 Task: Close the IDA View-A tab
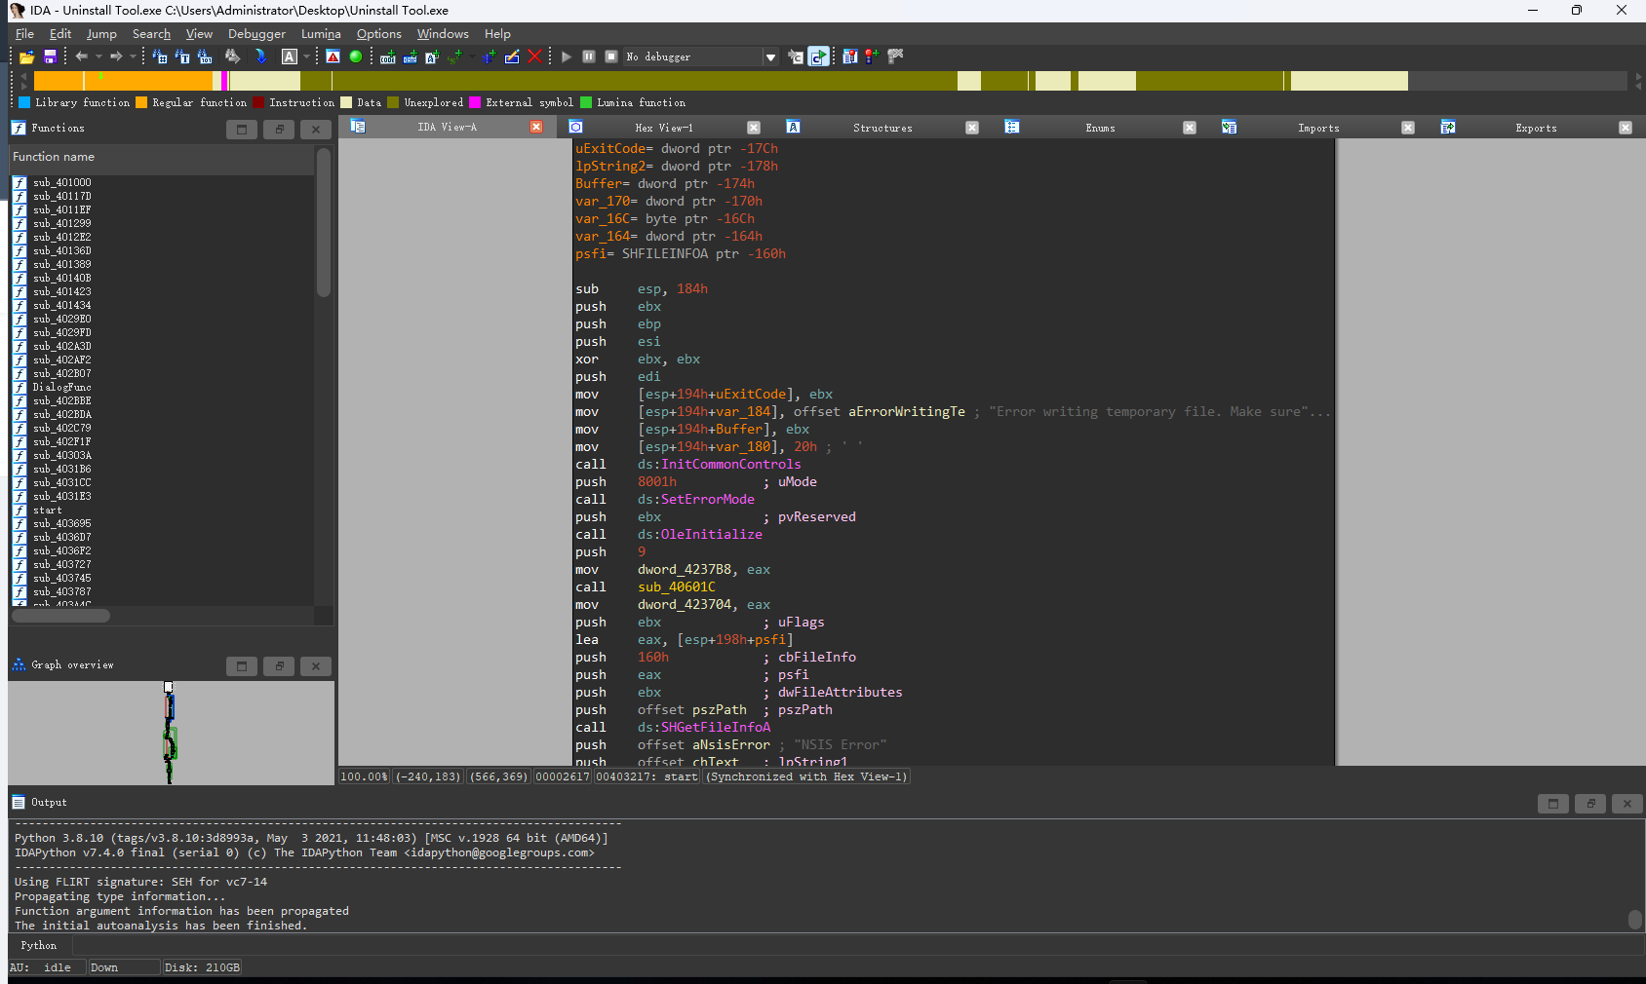536,128
